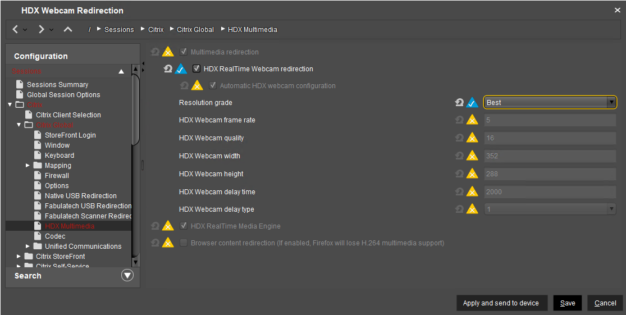Click blue triangle beside HDX RealTime Webcam redirection

[181, 69]
